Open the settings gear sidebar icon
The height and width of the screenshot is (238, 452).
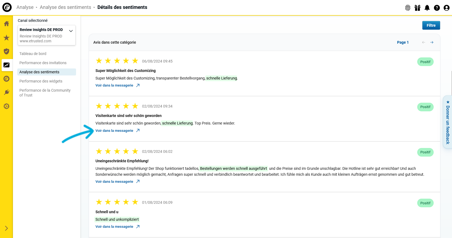coord(6,106)
